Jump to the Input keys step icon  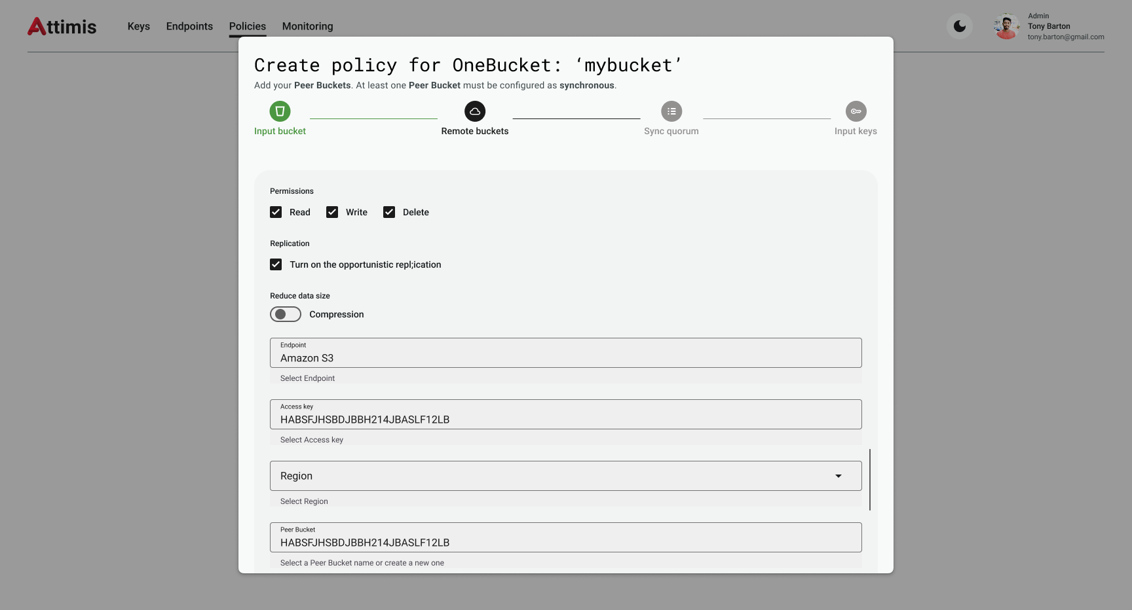(856, 111)
